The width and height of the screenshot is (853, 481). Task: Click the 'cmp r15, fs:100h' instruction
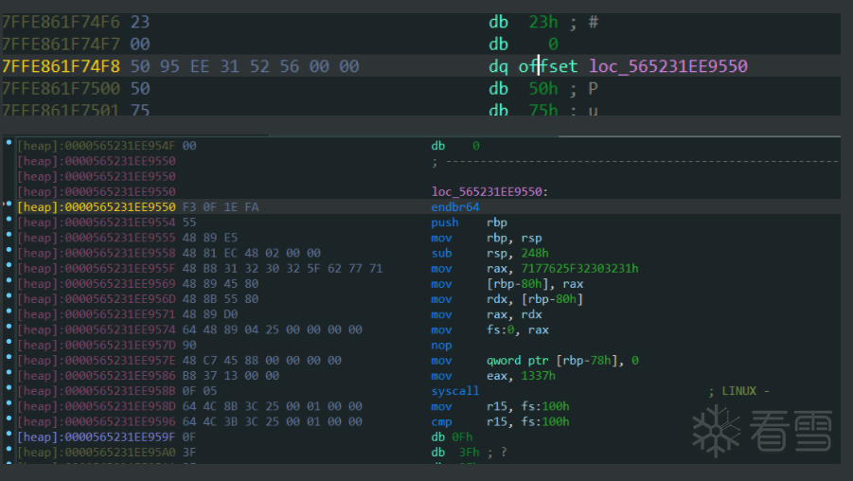500,421
